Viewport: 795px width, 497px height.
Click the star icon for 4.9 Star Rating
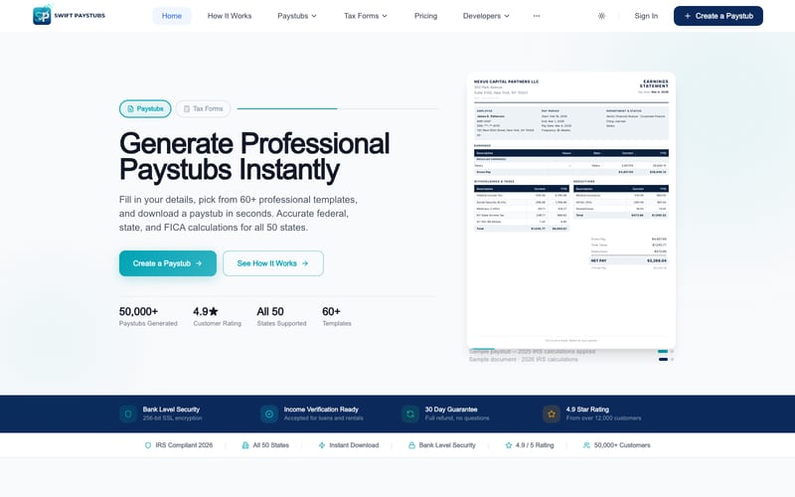(551, 414)
